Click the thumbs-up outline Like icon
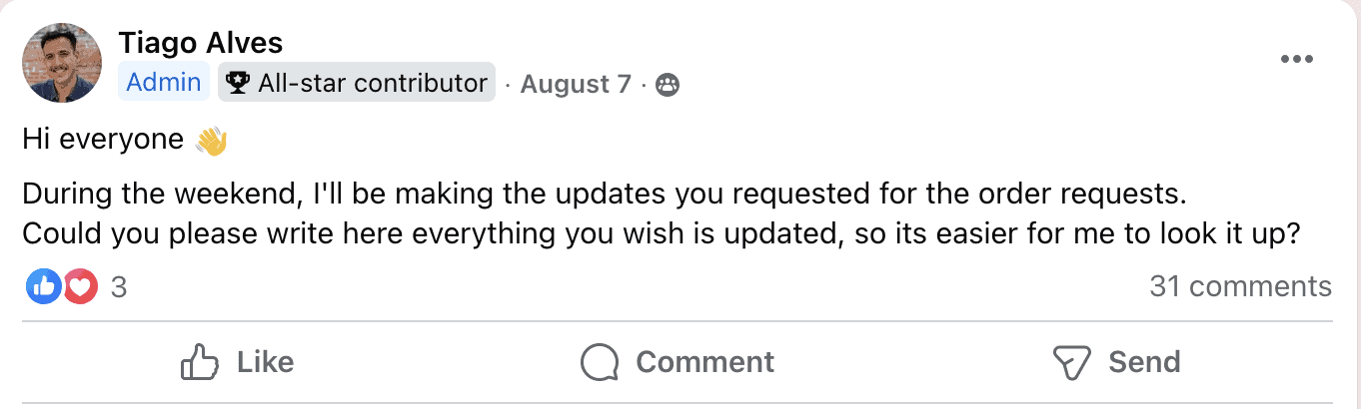Viewport: 1361px width, 409px height. tap(199, 362)
